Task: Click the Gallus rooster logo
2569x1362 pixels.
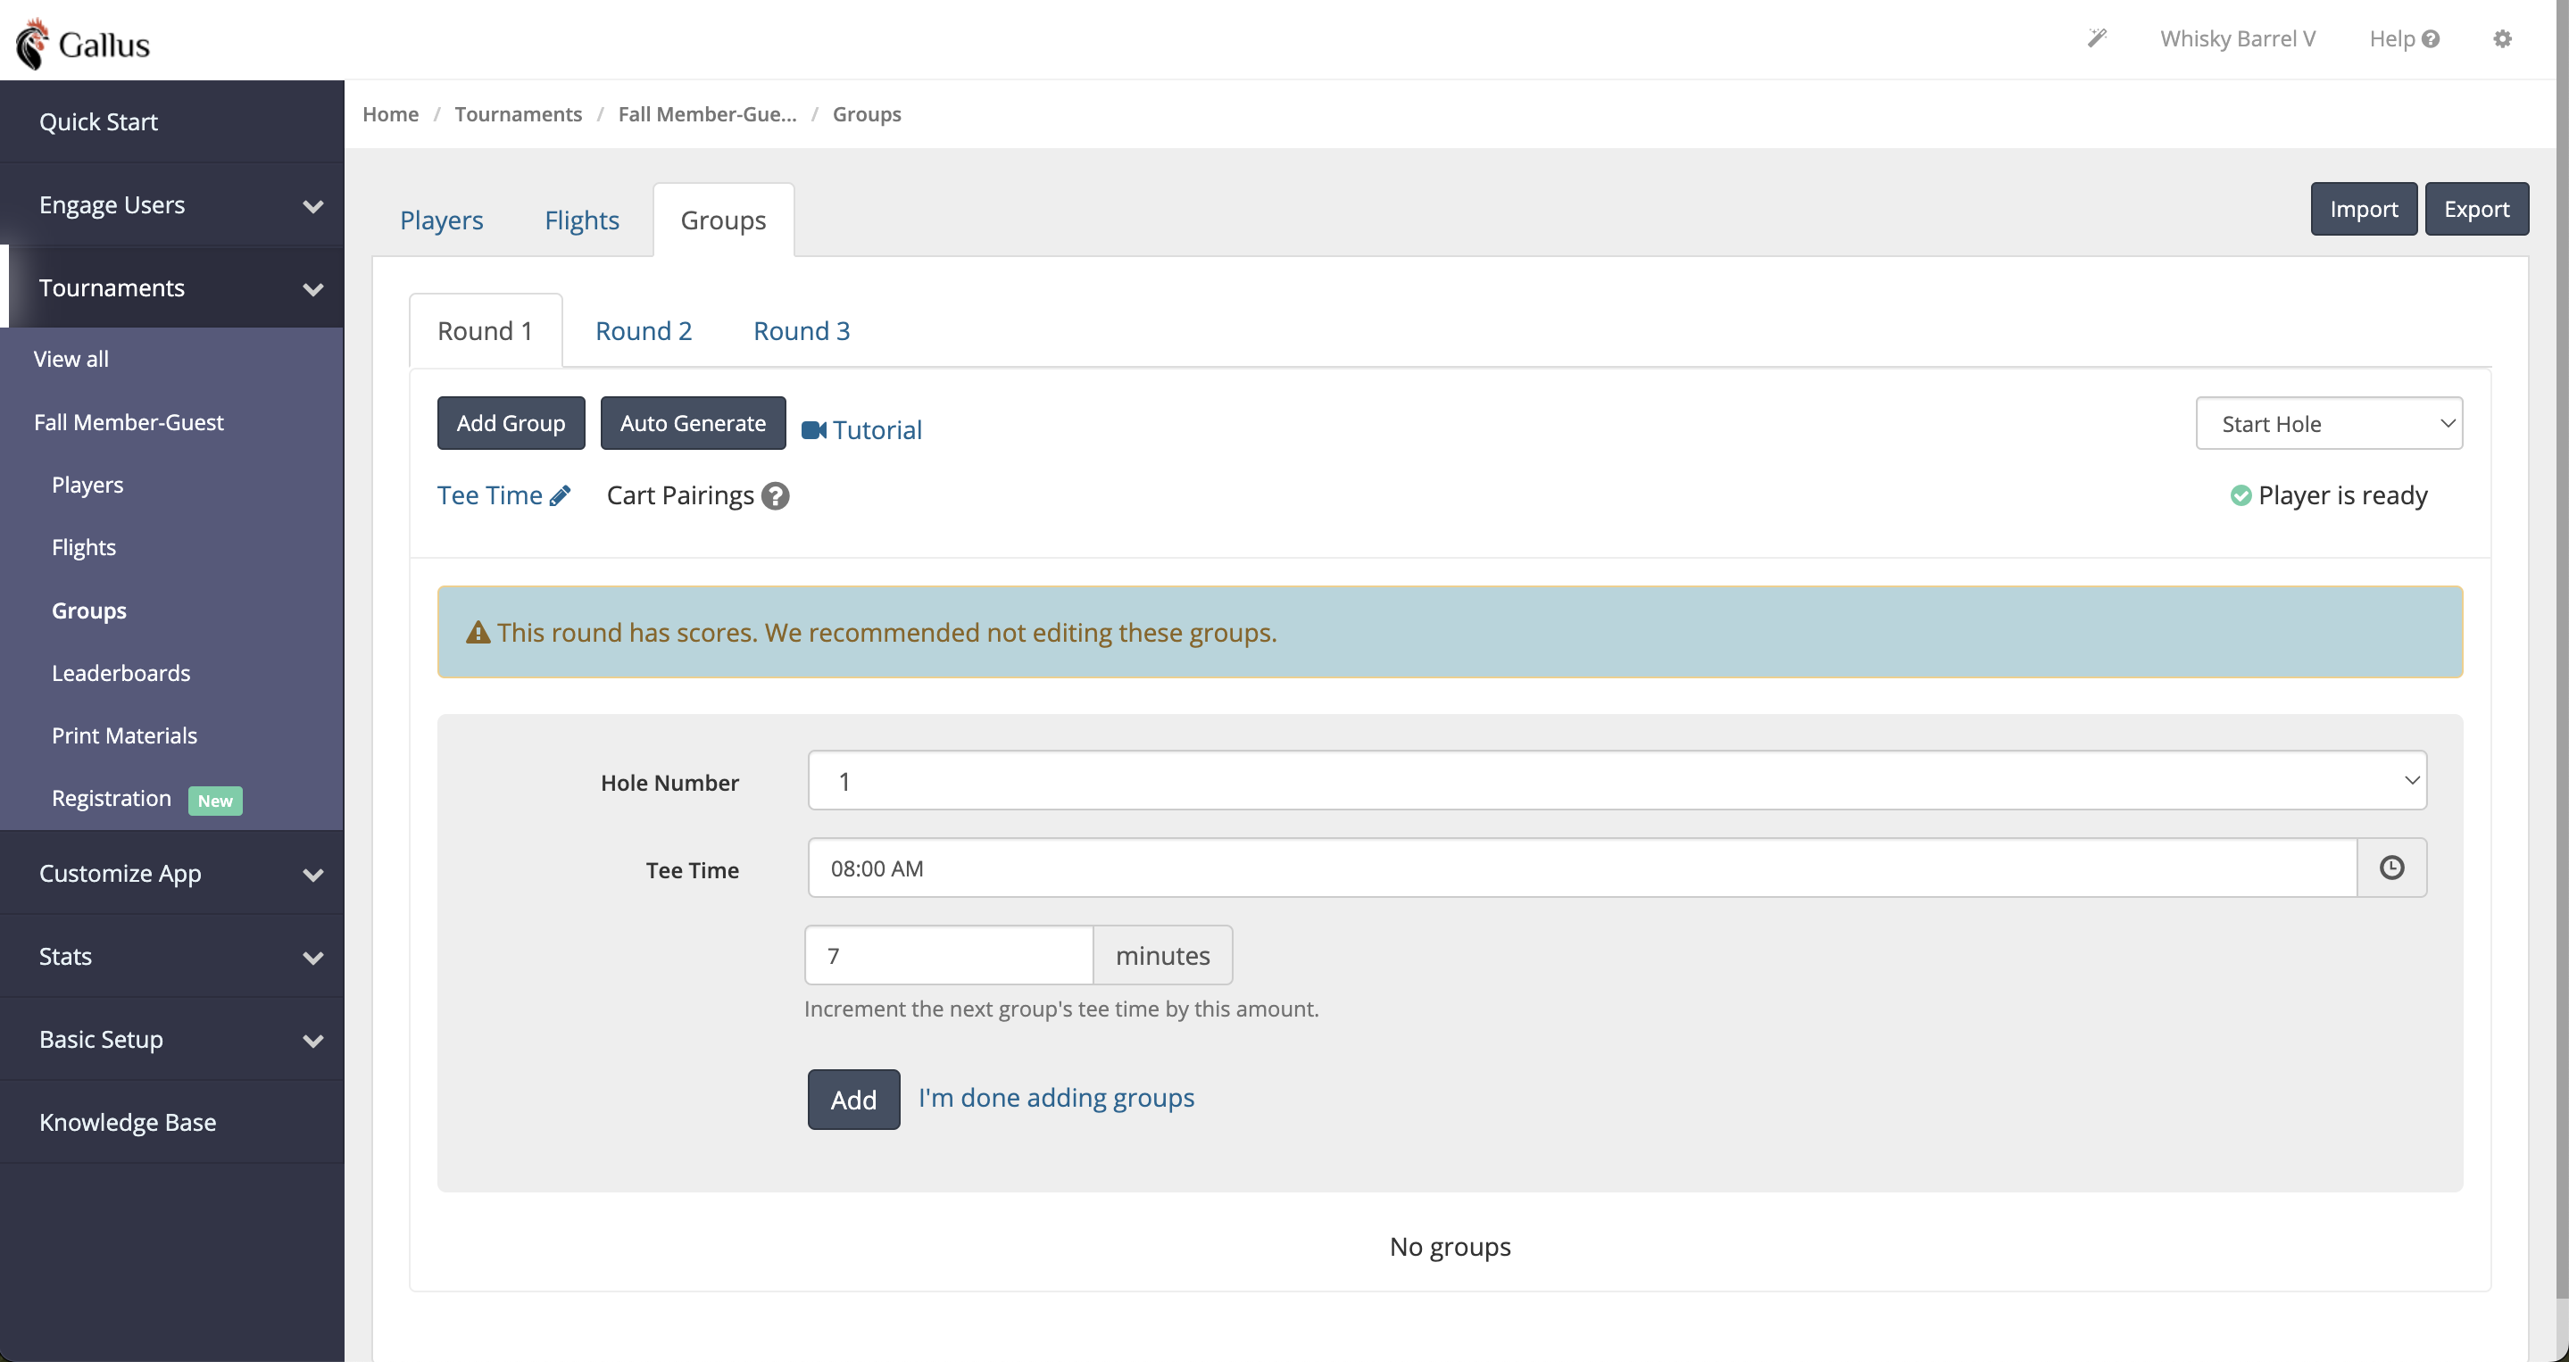Action: pos(33,44)
